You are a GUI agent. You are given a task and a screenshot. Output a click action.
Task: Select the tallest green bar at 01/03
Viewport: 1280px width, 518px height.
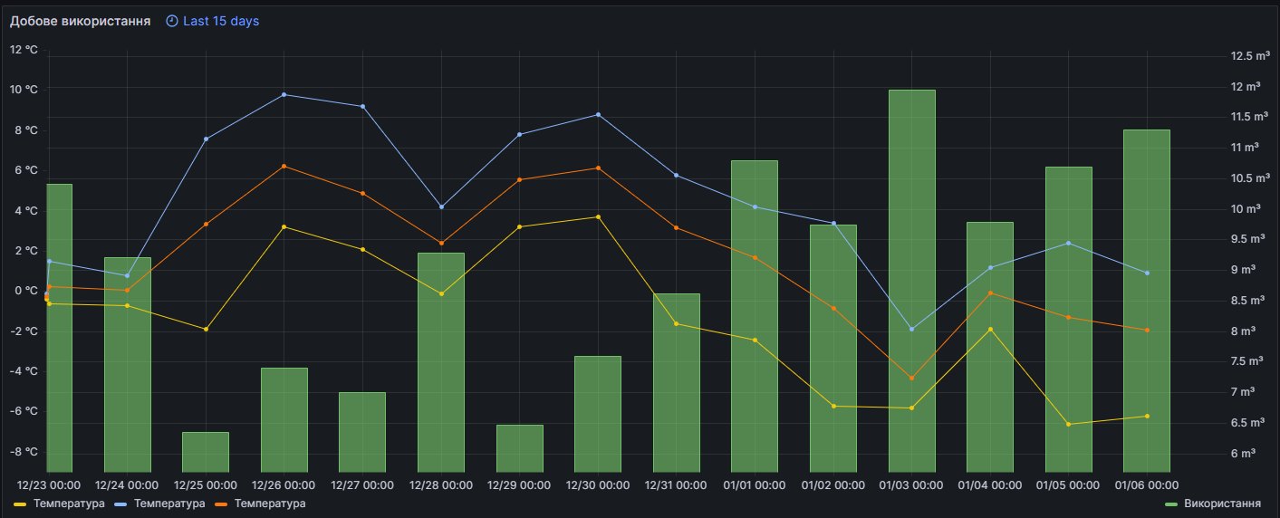point(911,281)
